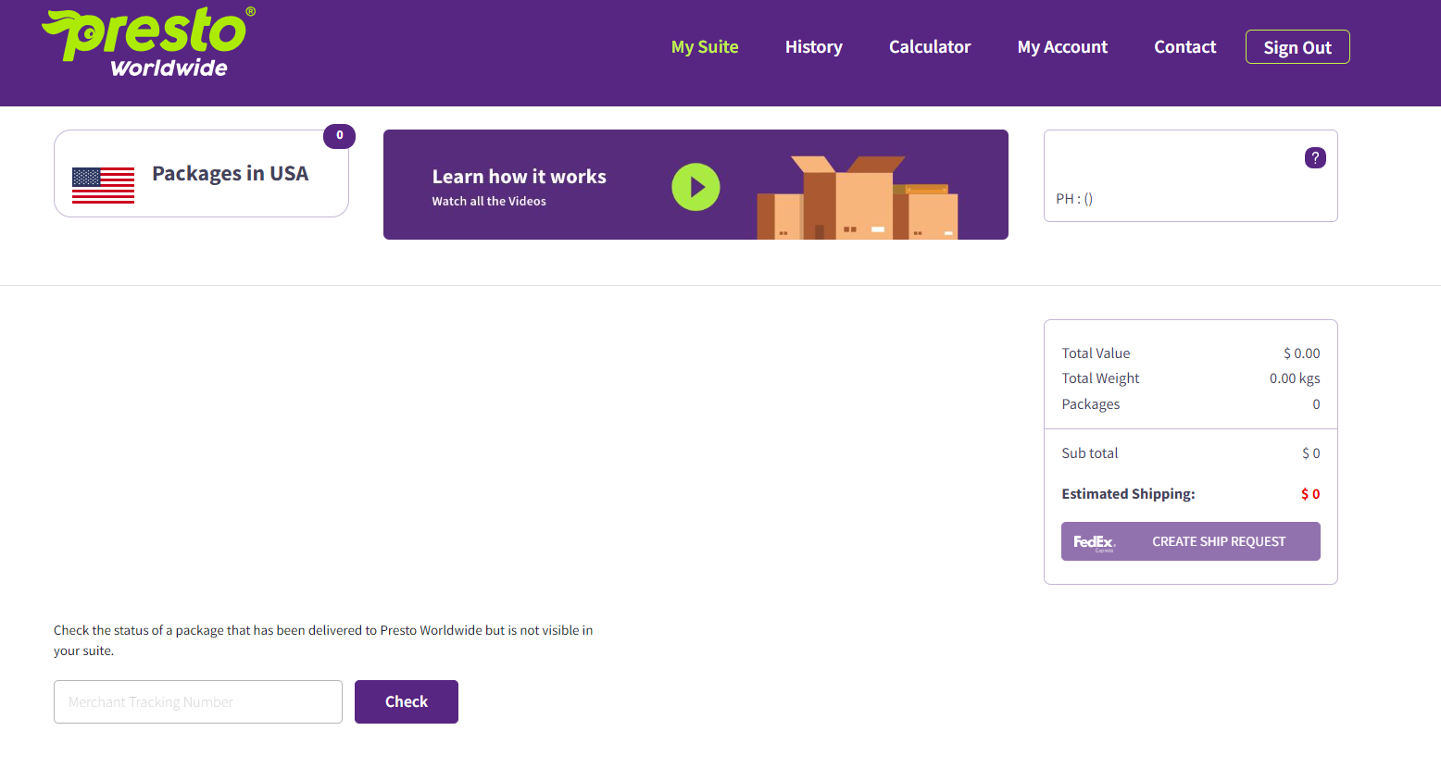Play the Learn how it works video

point(695,187)
